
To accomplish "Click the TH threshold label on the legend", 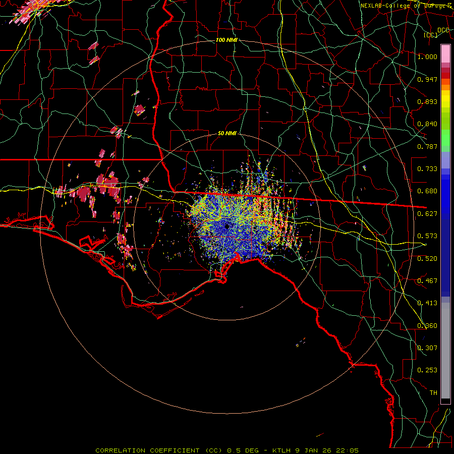I will click(x=433, y=393).
